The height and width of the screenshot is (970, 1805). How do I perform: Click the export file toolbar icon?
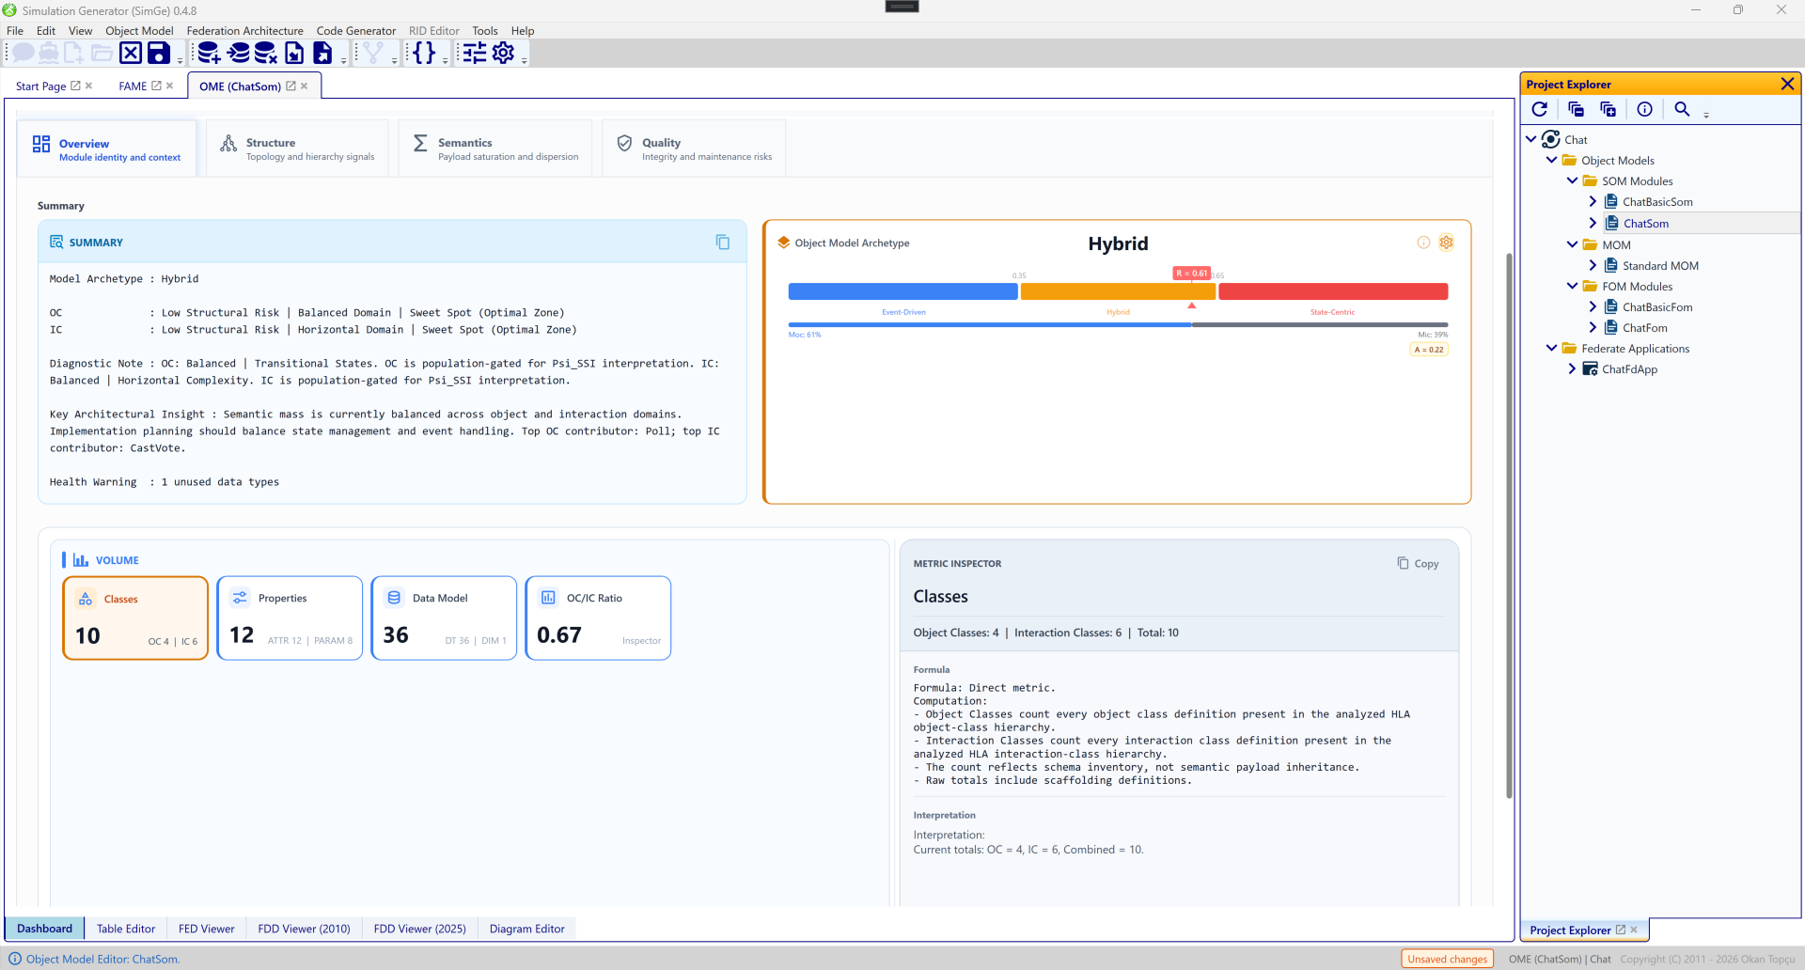(322, 54)
